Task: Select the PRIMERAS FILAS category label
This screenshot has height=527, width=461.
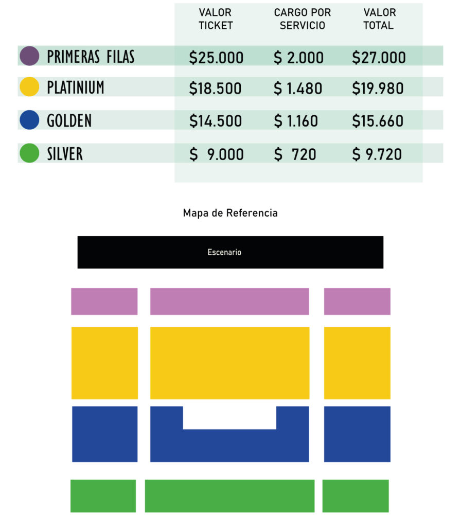Action: [91, 57]
